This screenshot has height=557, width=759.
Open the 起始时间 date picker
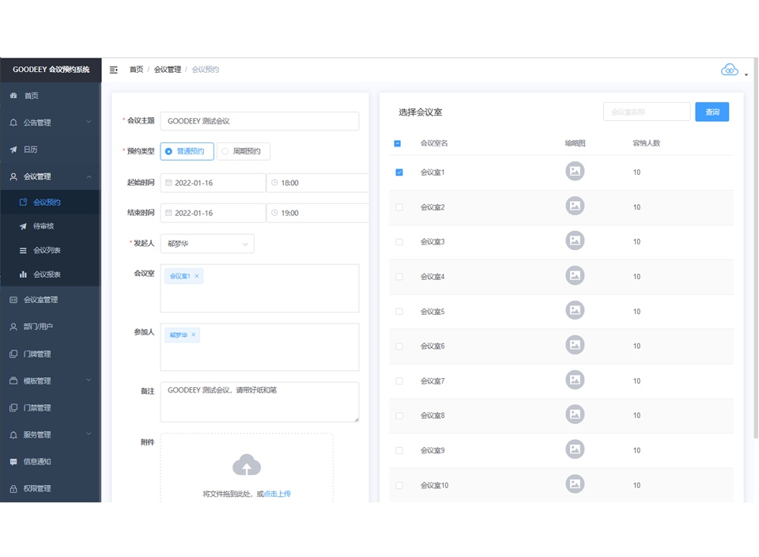coord(213,183)
